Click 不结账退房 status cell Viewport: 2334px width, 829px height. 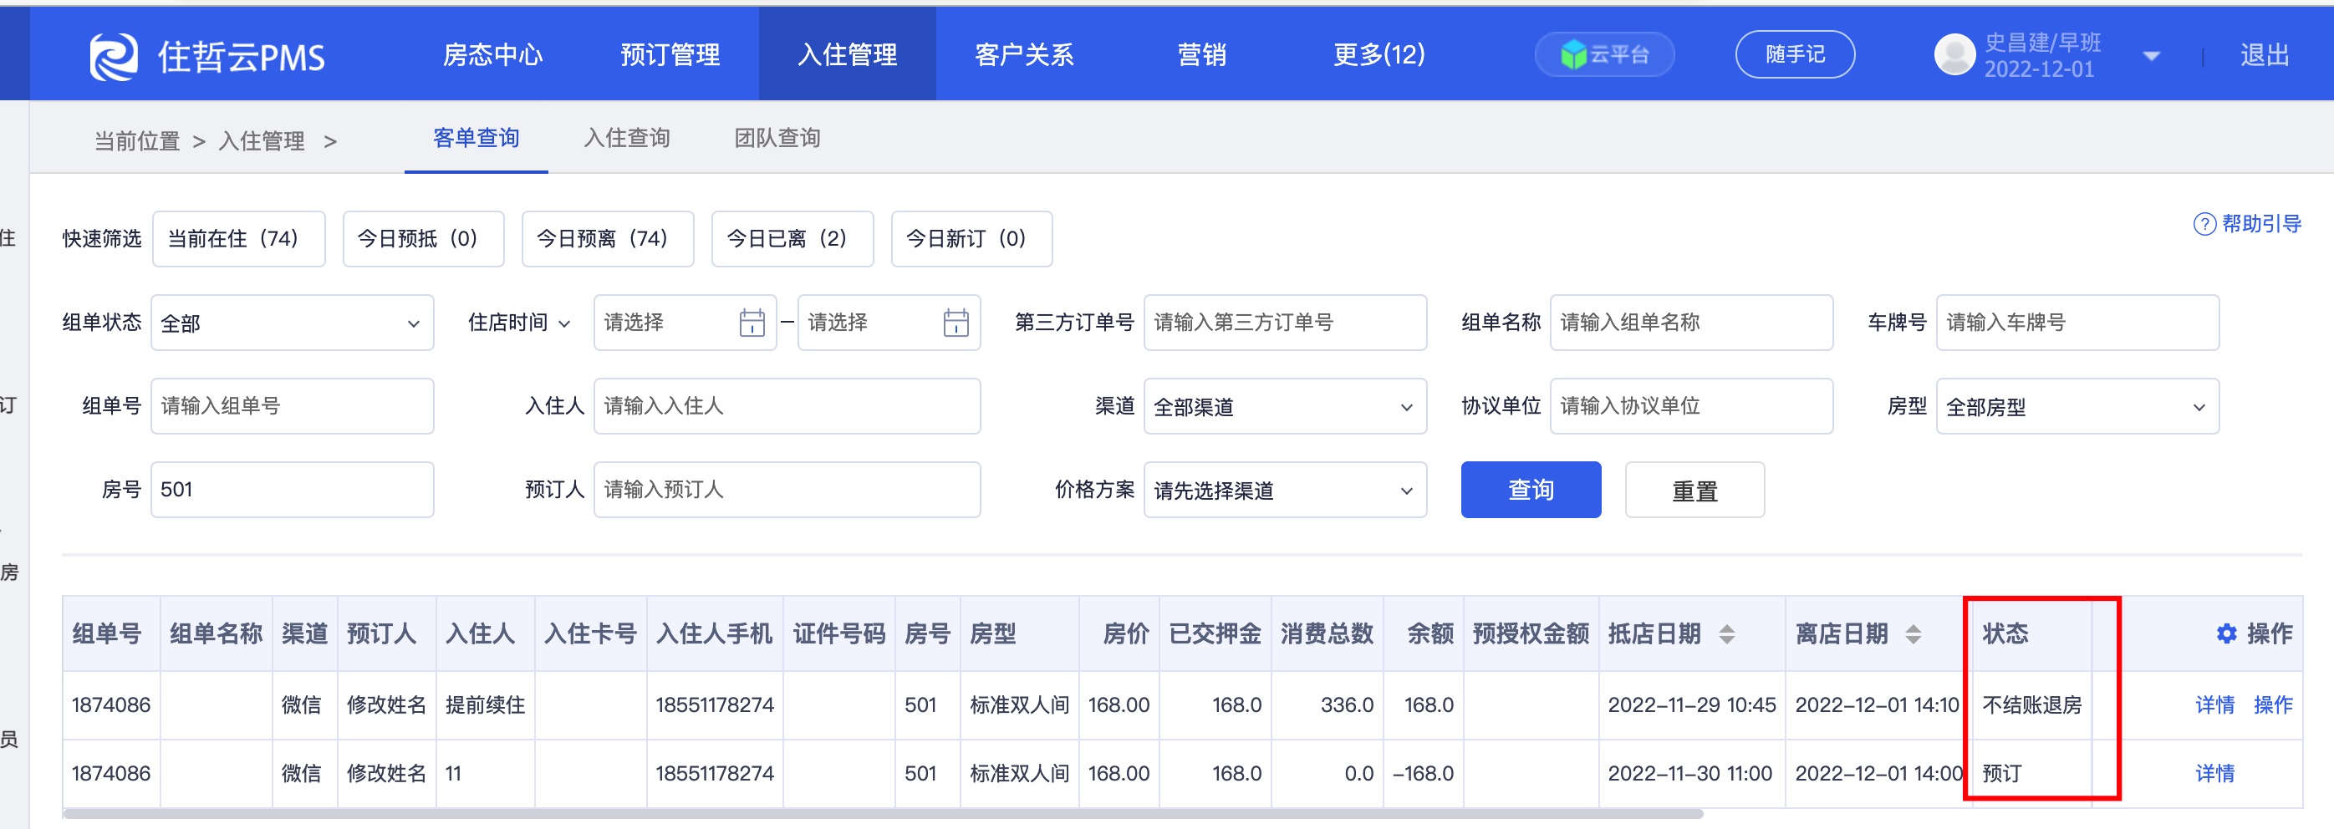(x=2031, y=704)
